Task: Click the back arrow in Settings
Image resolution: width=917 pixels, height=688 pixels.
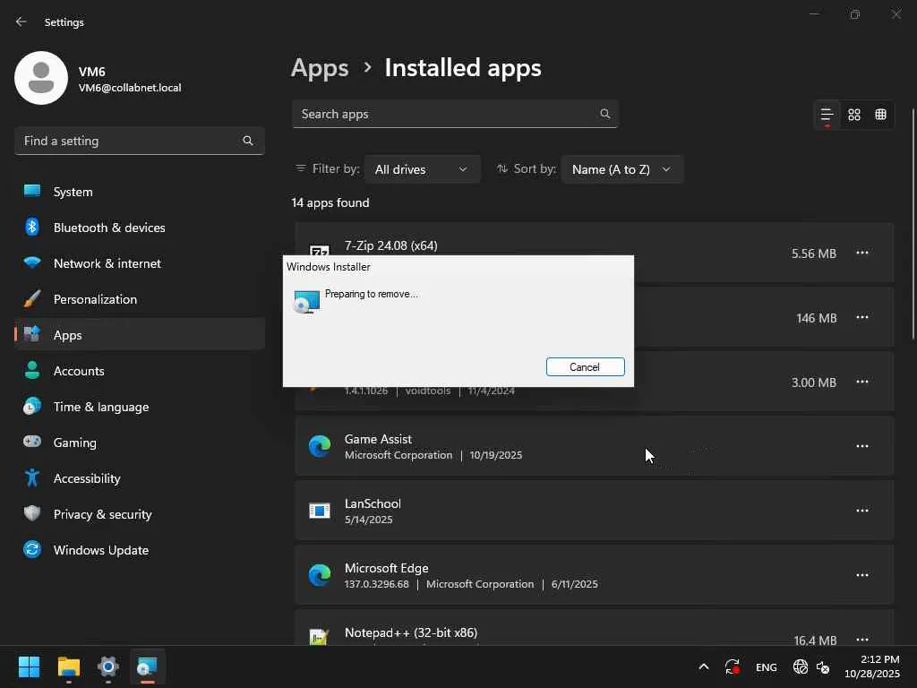Action: click(21, 21)
